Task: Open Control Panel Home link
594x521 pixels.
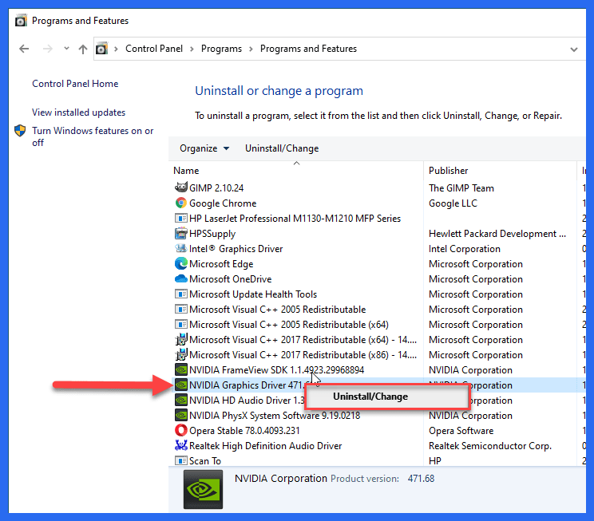Action: click(75, 84)
